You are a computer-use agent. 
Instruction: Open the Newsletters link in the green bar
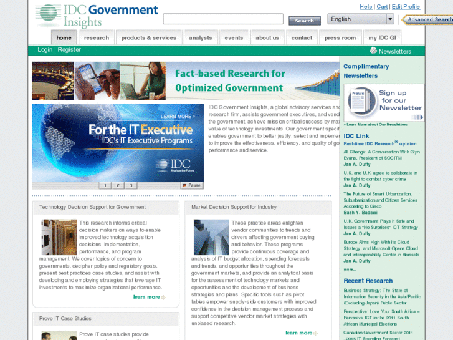(395, 51)
